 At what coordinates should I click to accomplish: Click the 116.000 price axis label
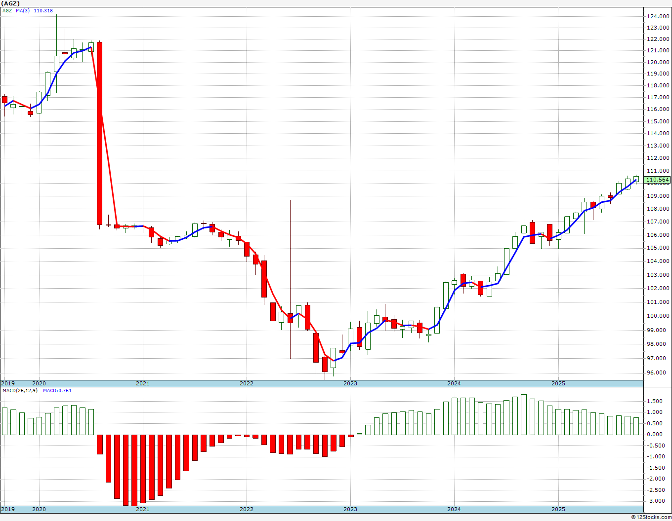point(658,110)
